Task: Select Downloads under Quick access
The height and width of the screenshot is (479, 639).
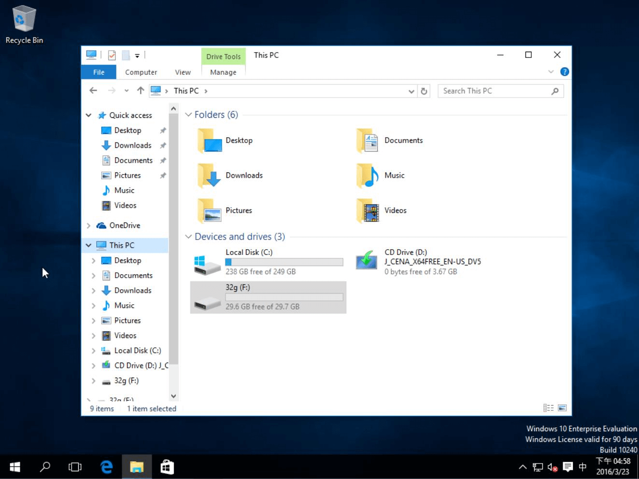Action: click(x=133, y=145)
